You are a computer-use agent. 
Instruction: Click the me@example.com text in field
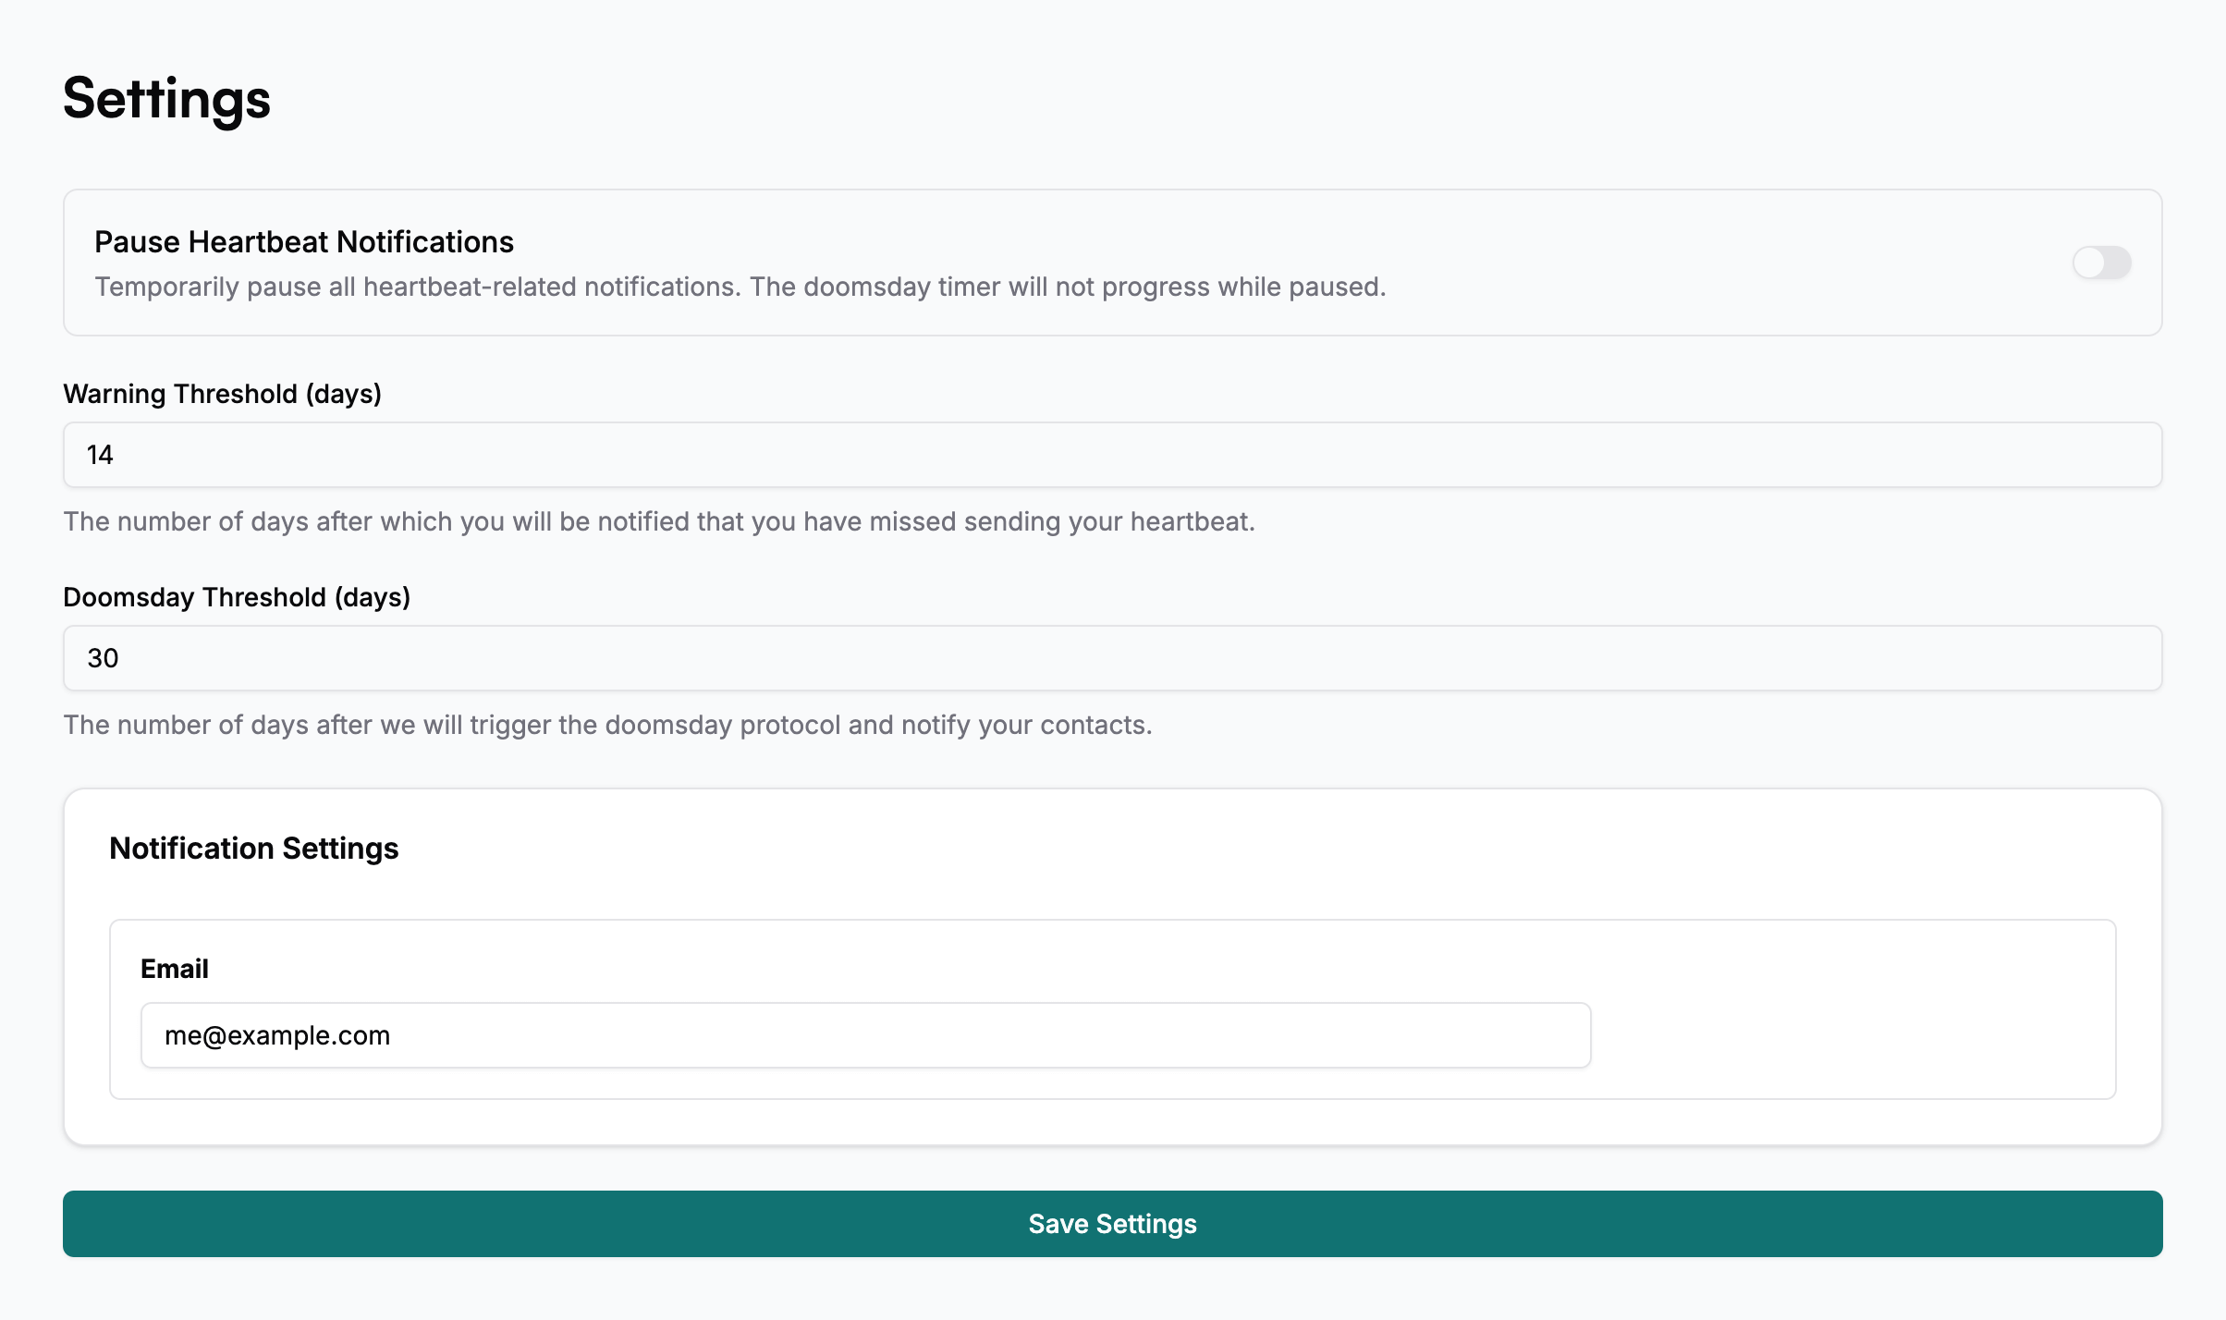point(277,1035)
